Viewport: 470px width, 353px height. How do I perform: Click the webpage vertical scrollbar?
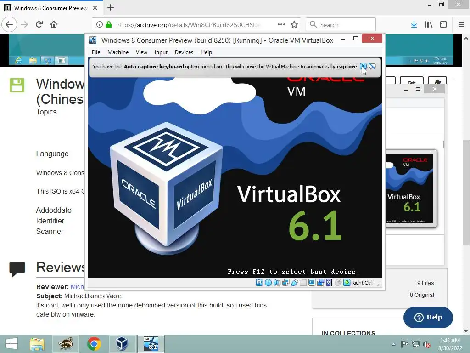(x=466, y=193)
